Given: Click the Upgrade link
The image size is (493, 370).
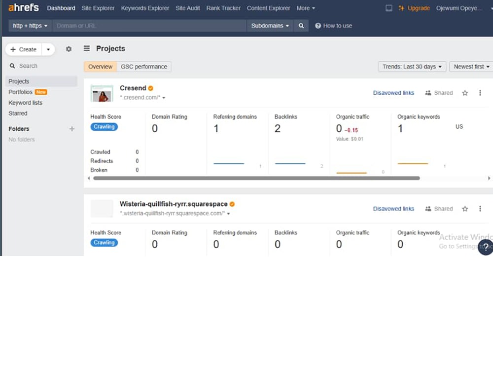Looking at the screenshot, I should [x=419, y=8].
